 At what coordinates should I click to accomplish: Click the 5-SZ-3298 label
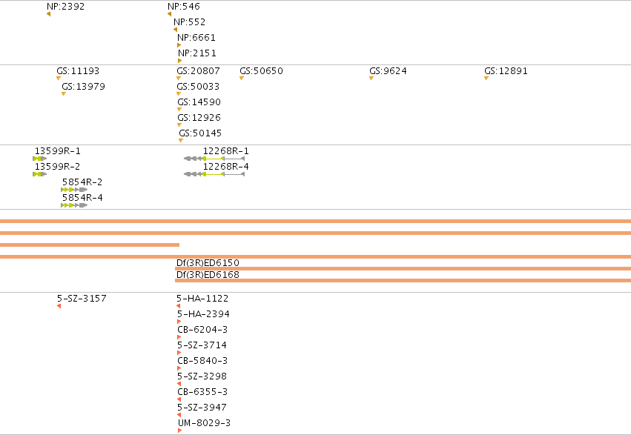pyautogui.click(x=202, y=376)
